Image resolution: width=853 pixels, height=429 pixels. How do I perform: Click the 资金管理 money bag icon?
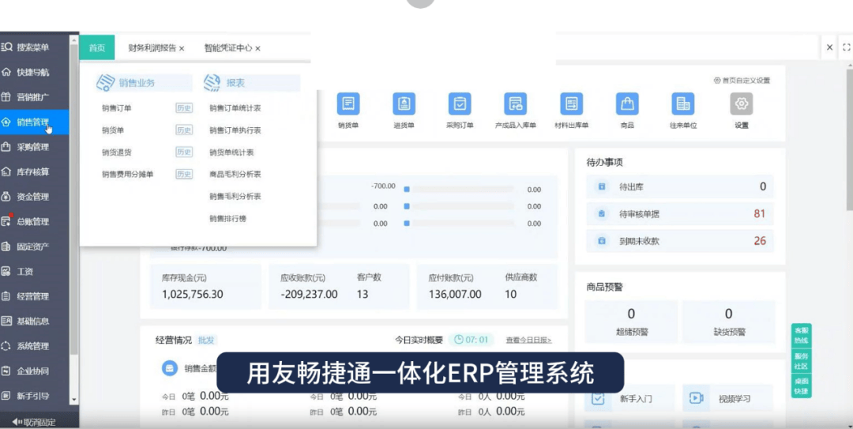point(6,197)
